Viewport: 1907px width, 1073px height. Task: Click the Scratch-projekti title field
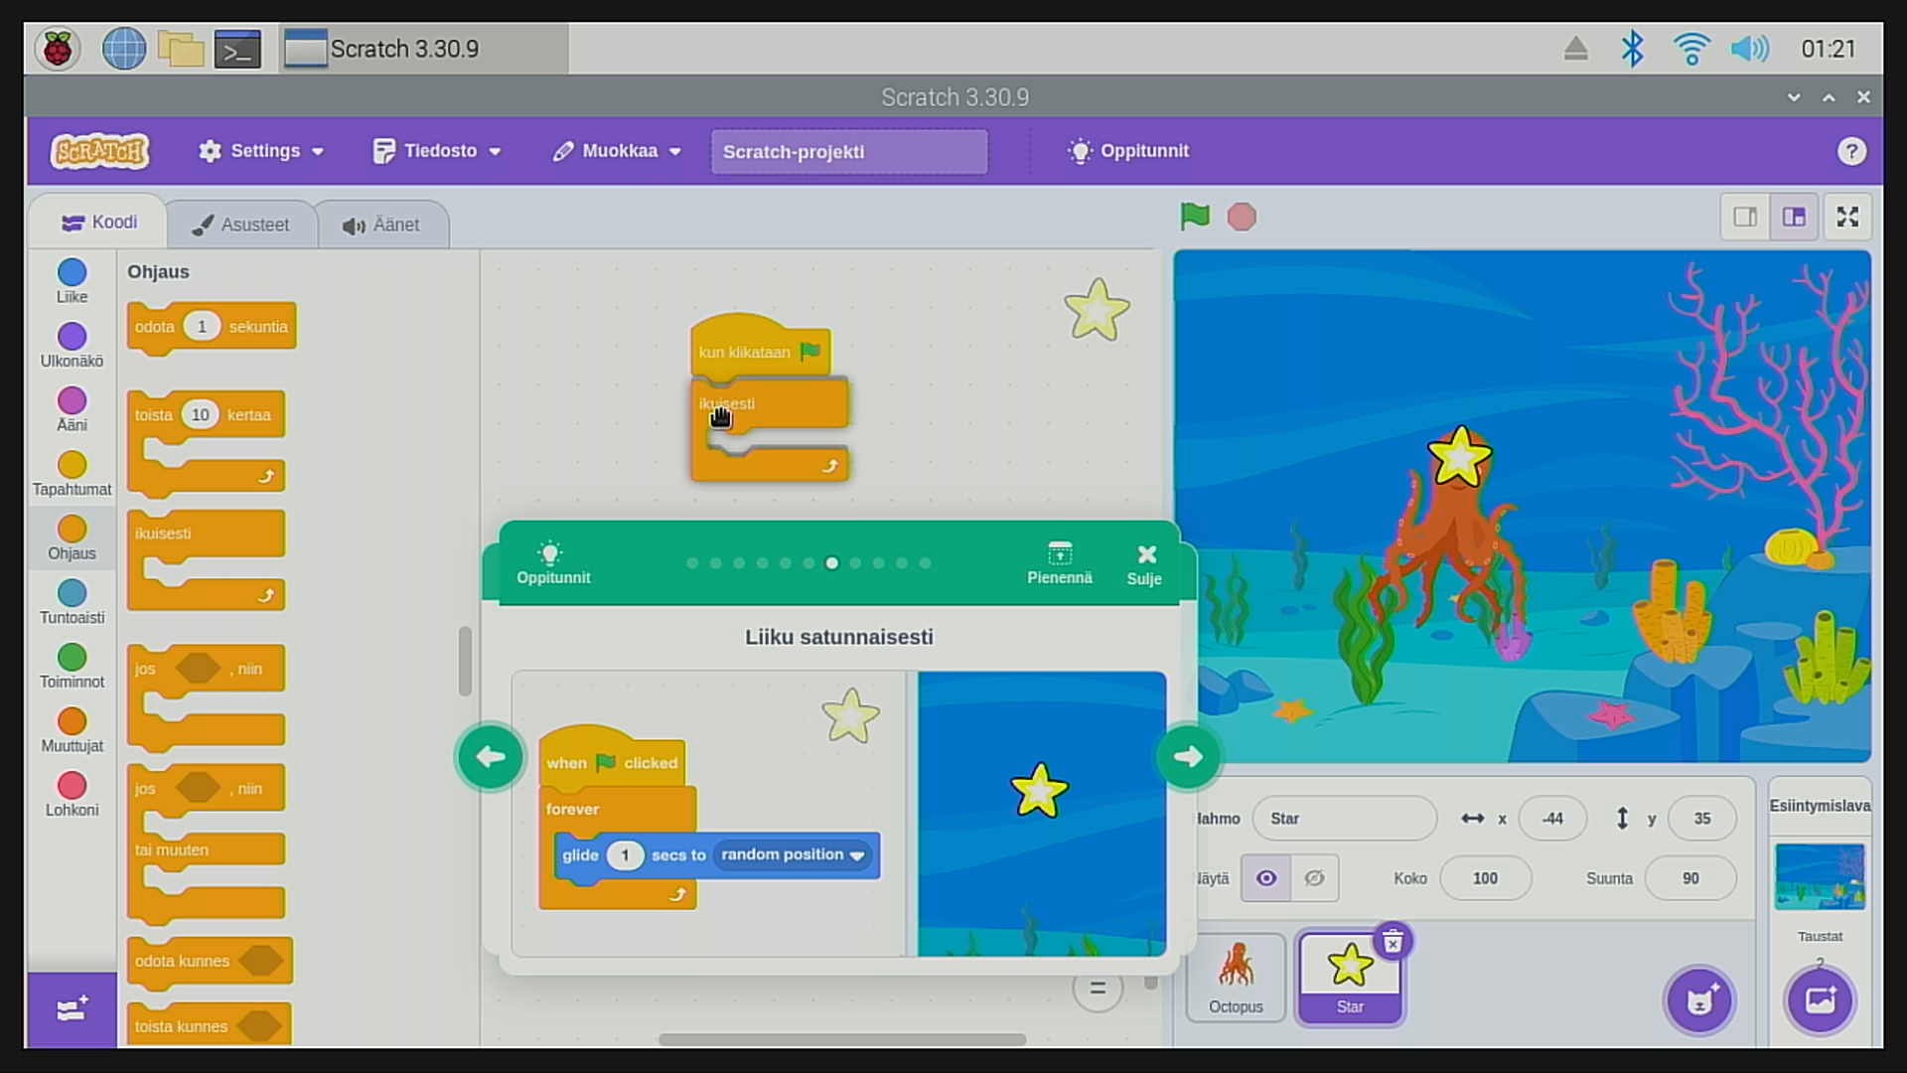point(849,152)
